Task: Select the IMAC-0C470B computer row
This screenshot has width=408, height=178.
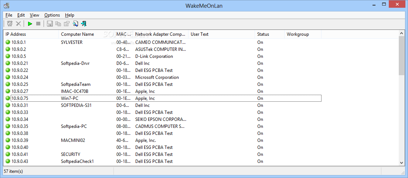Action: coord(162,91)
